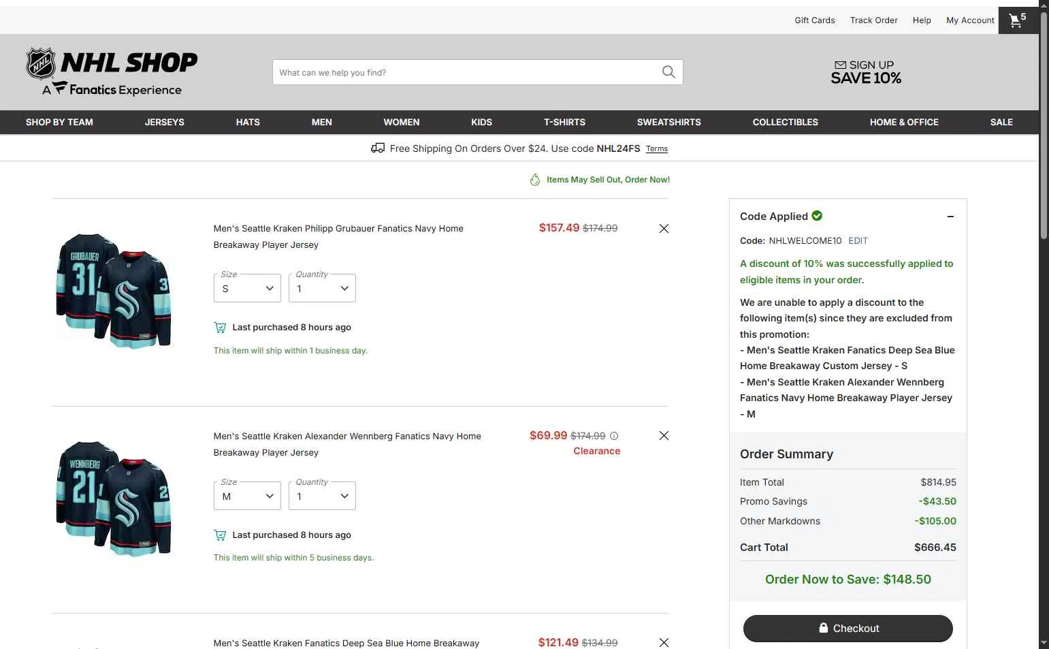Image resolution: width=1049 pixels, height=649 pixels.
Task: Open the Sweatshirts menu
Action: (x=668, y=122)
